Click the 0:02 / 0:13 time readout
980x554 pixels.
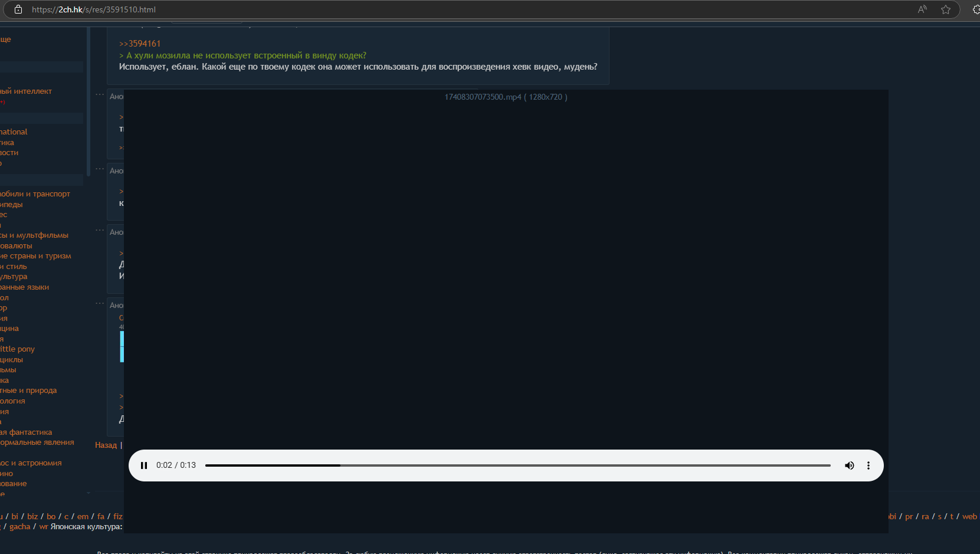(x=176, y=465)
